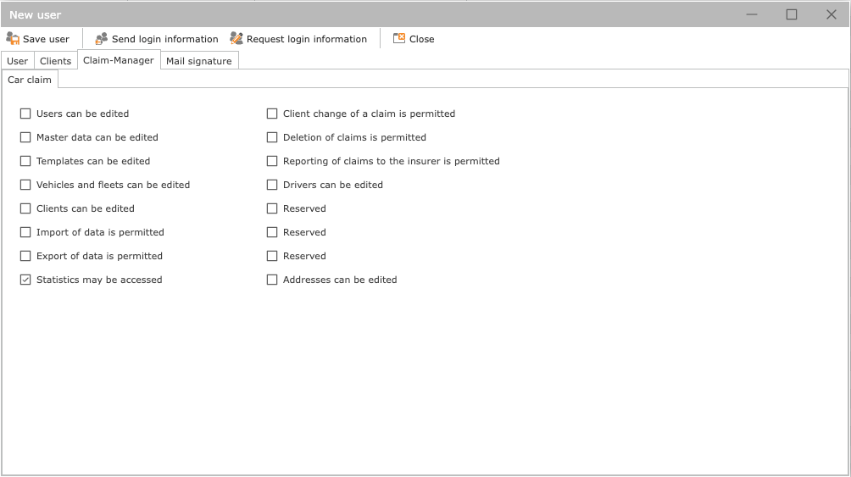Tick Deletion of claims is permitted
The height and width of the screenshot is (477, 851).
(x=272, y=137)
